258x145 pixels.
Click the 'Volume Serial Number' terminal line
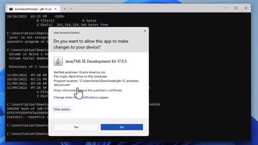(x=28, y=58)
